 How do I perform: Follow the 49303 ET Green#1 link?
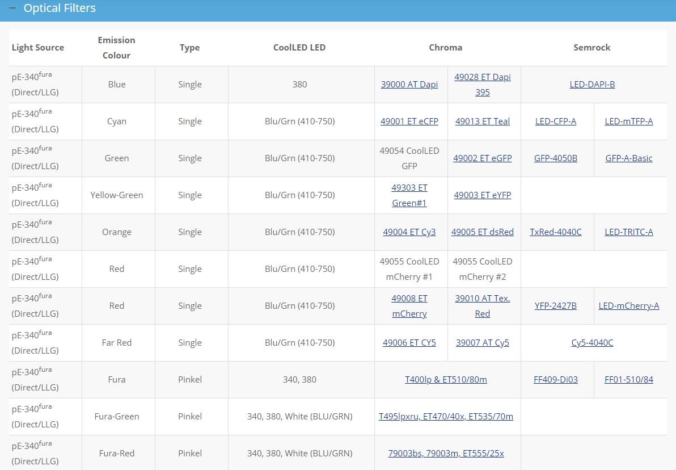click(409, 195)
